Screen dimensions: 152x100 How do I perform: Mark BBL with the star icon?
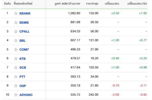(x=16, y=40)
